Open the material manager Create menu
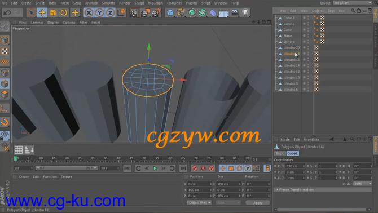 point(24,177)
